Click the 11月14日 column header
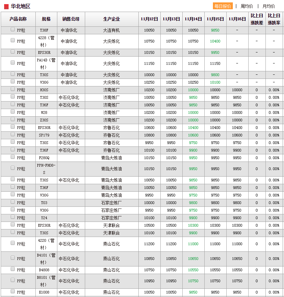This screenshot has width=284, height=297. click(x=193, y=19)
